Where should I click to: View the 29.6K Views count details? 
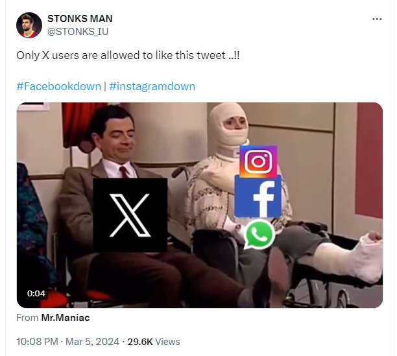pos(154,342)
